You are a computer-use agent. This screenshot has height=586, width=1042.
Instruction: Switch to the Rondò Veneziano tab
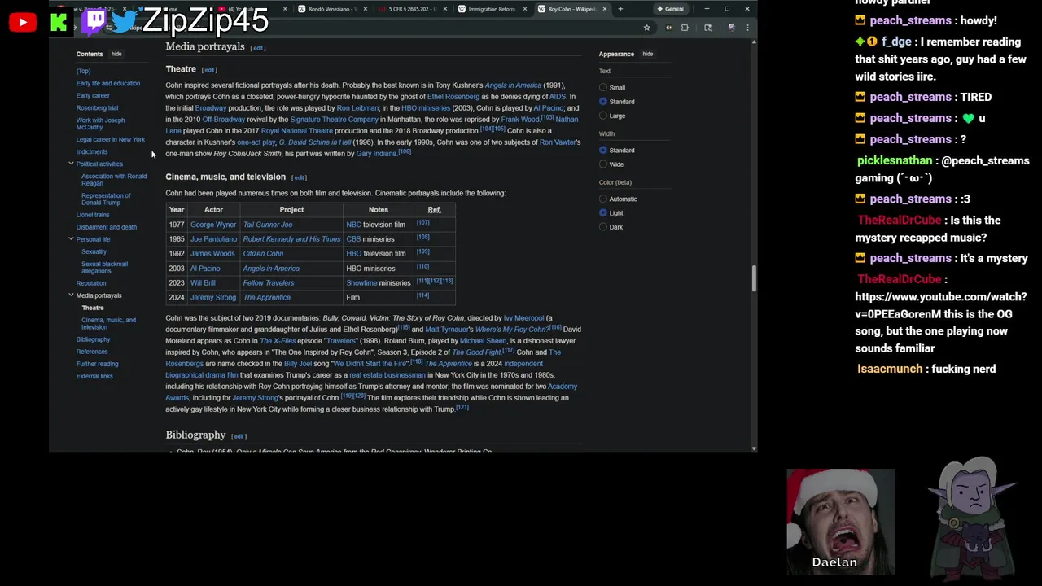coord(330,9)
